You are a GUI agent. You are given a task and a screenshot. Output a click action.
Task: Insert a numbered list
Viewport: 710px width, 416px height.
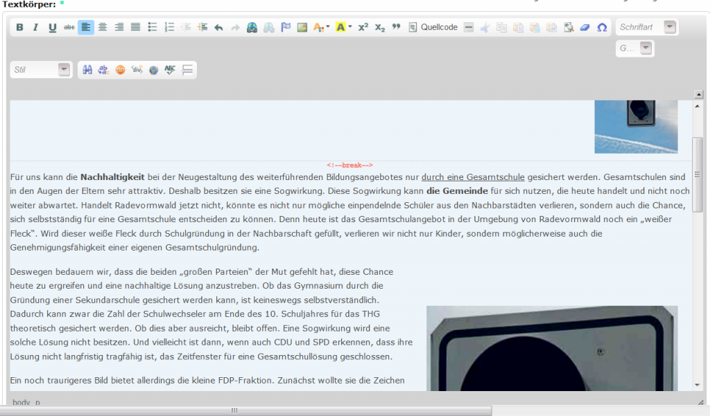click(x=170, y=28)
